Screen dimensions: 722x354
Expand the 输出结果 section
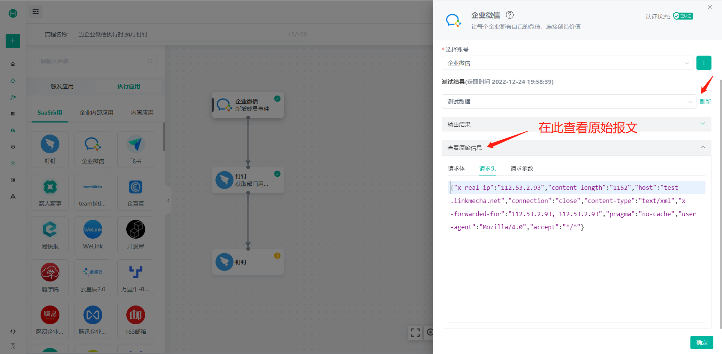point(576,124)
